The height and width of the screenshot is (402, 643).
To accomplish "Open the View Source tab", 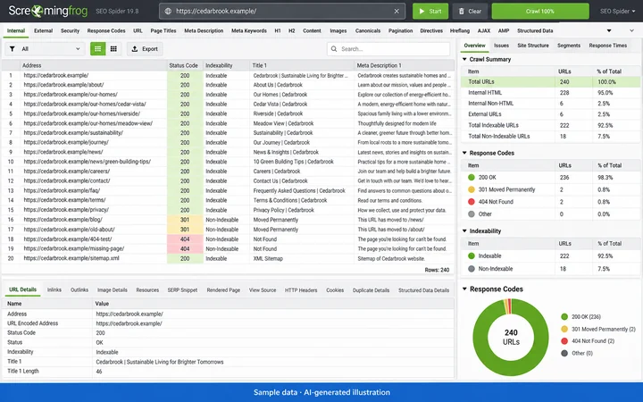I will pos(263,290).
